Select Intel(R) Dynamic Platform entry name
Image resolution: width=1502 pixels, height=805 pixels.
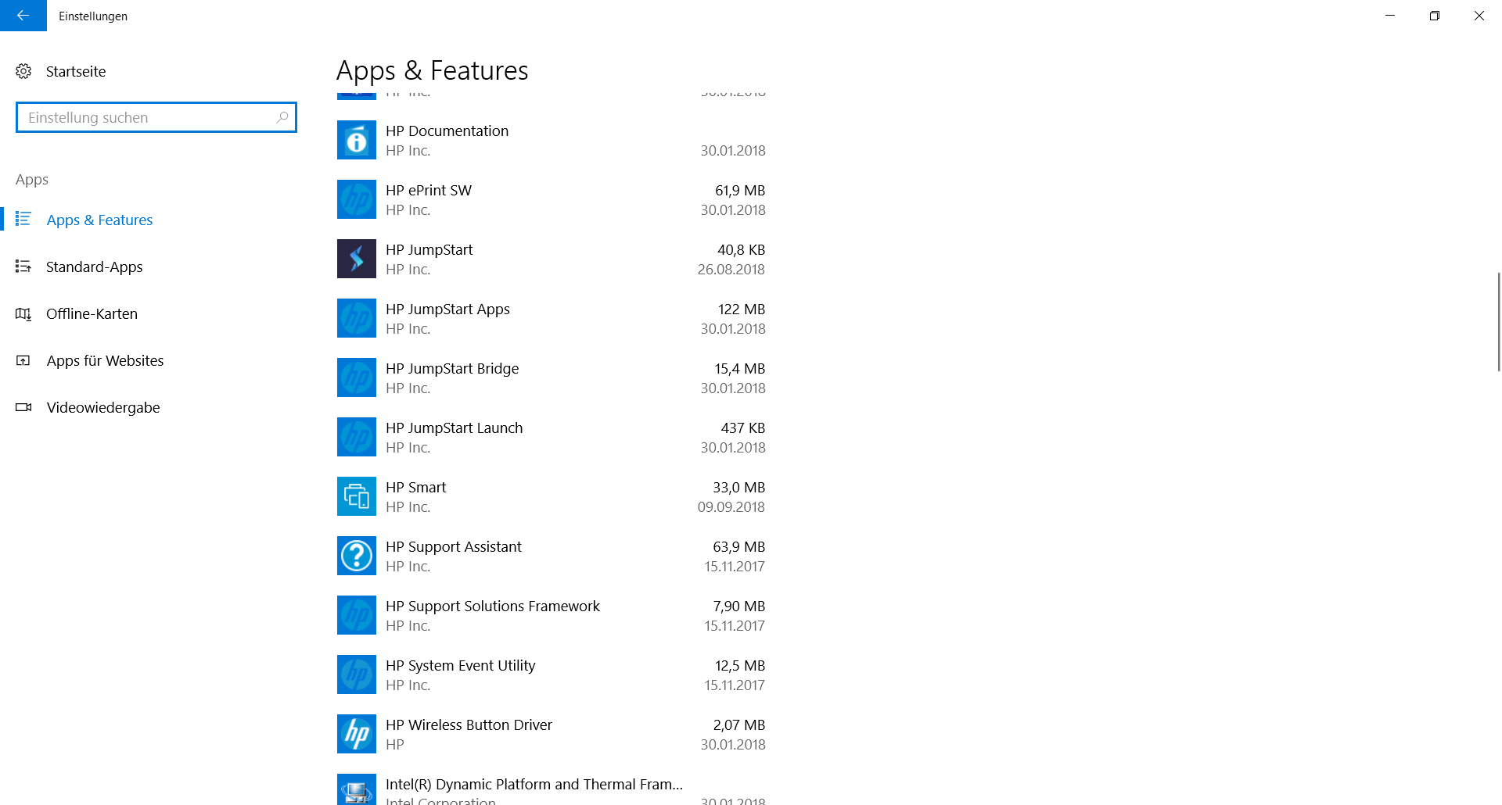(x=534, y=784)
